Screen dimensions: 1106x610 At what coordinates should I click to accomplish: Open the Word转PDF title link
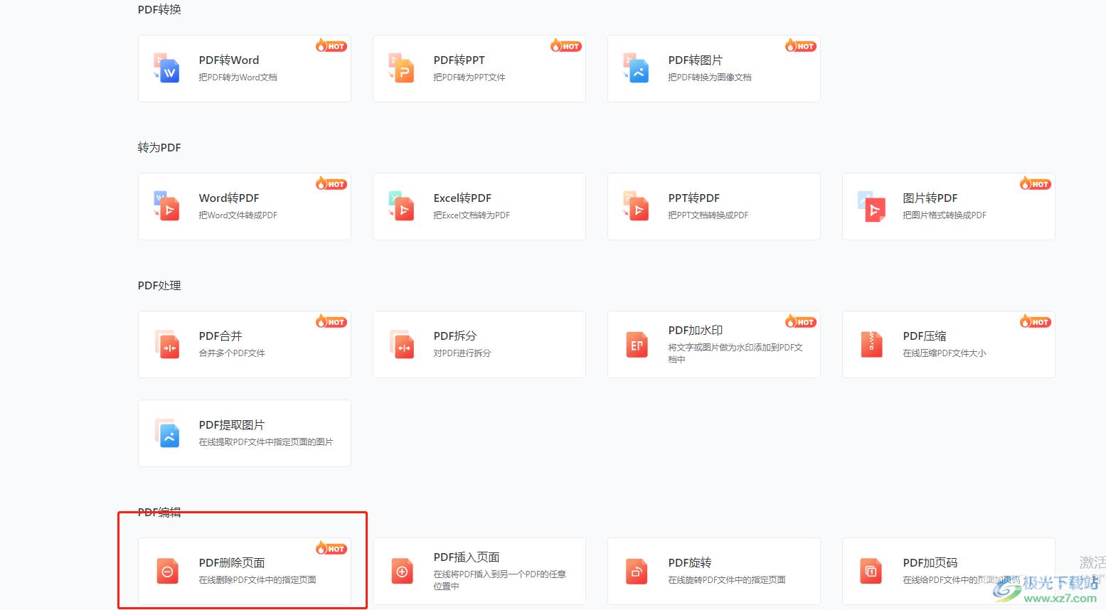pyautogui.click(x=229, y=198)
